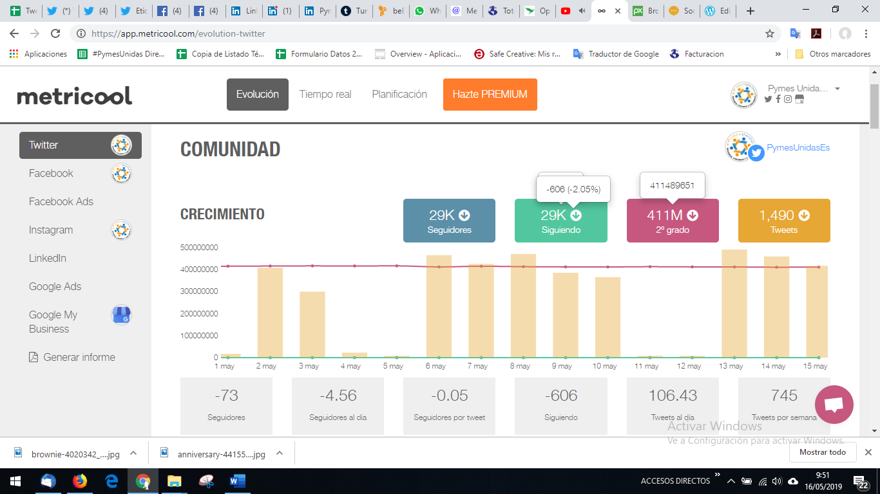Viewport: 880px width, 494px height.
Task: Toggle the pink 2º grado card
Action: click(x=672, y=221)
